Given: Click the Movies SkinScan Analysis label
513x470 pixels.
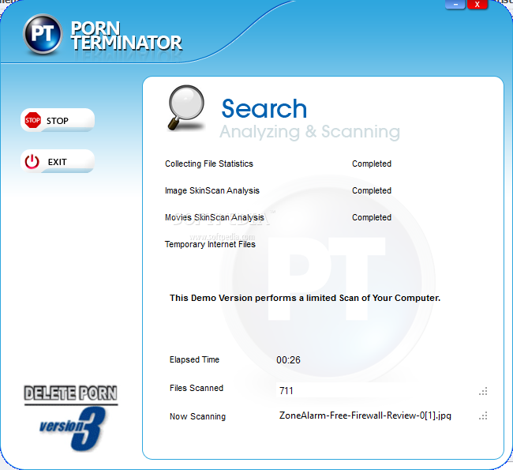Looking at the screenshot, I should tap(215, 217).
